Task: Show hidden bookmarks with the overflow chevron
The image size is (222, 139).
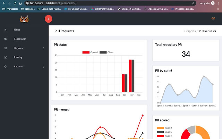Action: pyautogui.click(x=218, y=9)
